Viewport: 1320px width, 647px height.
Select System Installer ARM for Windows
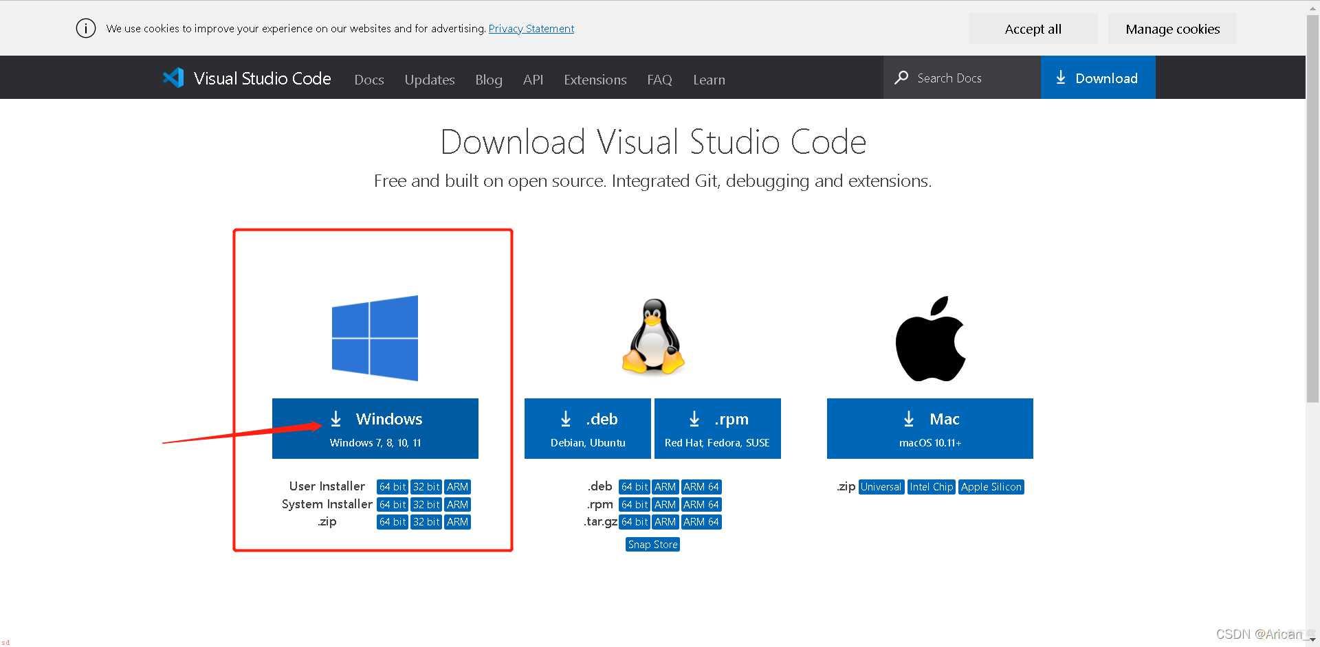pyautogui.click(x=457, y=505)
